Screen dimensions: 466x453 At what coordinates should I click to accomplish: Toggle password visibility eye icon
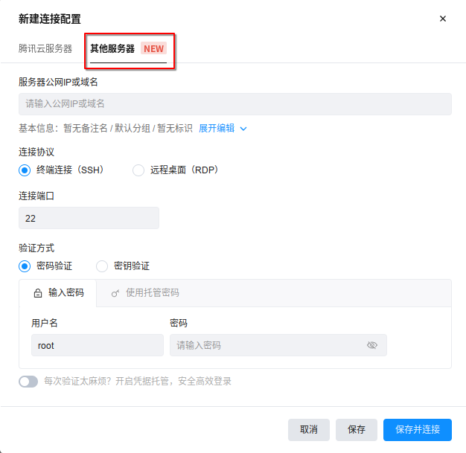tap(371, 345)
